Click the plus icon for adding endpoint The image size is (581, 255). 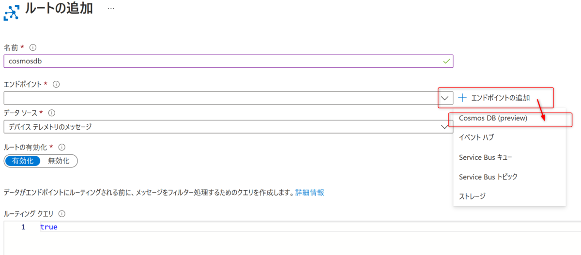(x=462, y=98)
